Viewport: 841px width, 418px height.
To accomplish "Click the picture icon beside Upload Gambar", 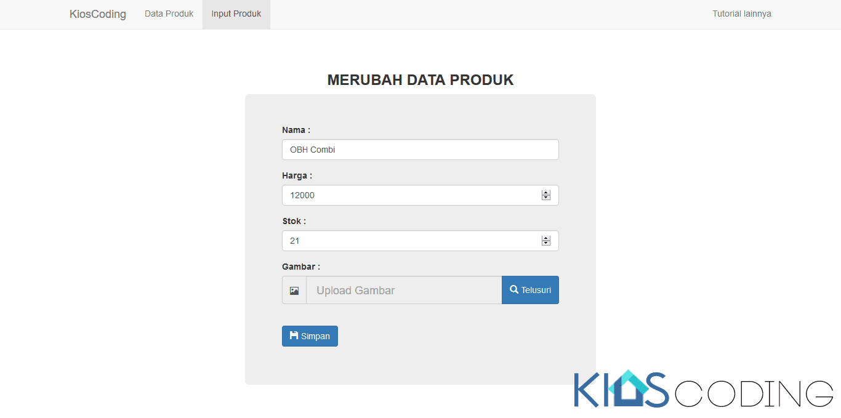I will [294, 291].
